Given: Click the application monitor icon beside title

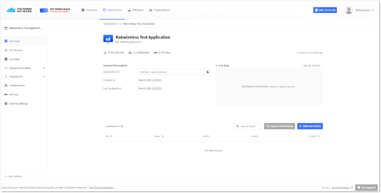Looking at the screenshot, I should [108, 39].
